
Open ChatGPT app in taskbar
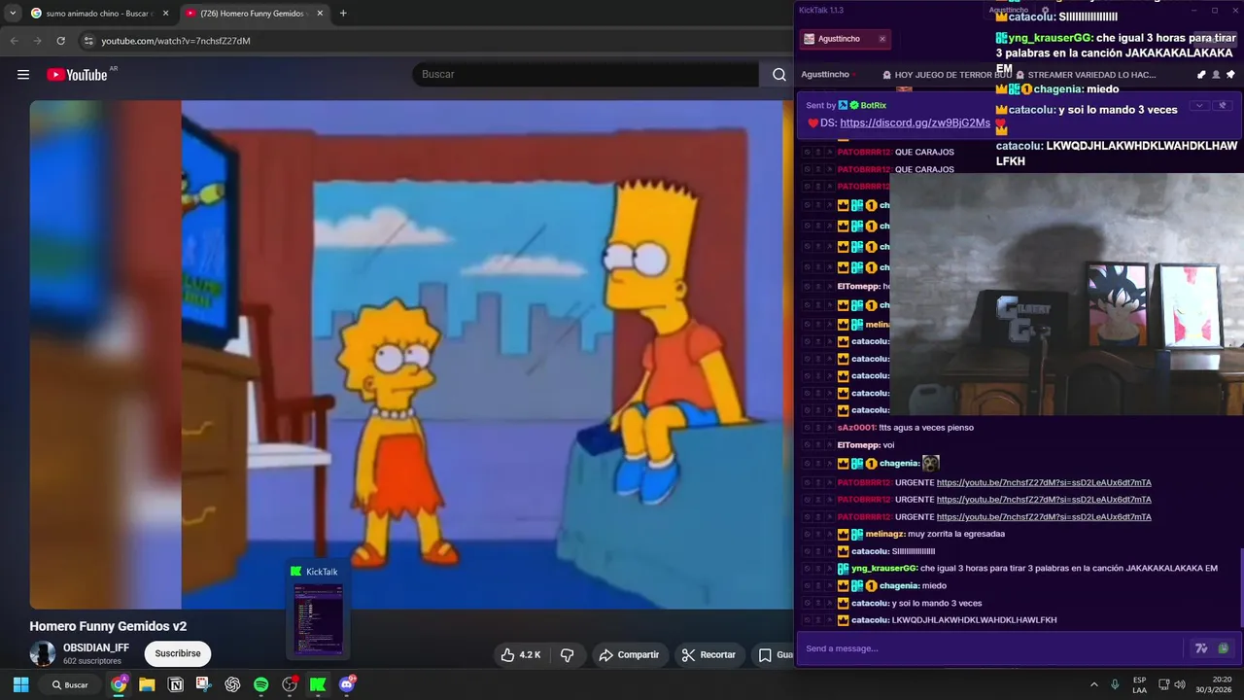(232, 684)
